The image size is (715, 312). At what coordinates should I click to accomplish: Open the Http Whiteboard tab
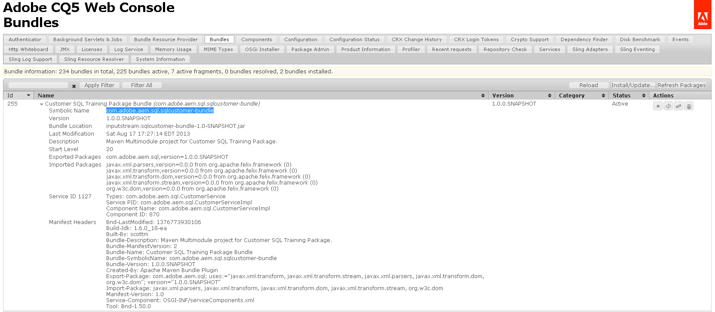(x=28, y=49)
